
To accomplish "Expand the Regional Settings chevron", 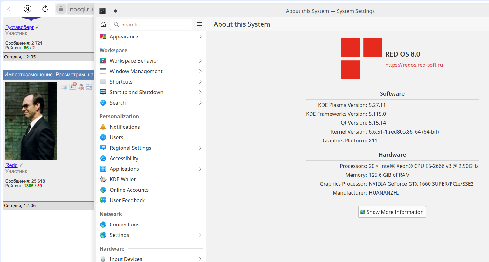I will click(x=200, y=148).
